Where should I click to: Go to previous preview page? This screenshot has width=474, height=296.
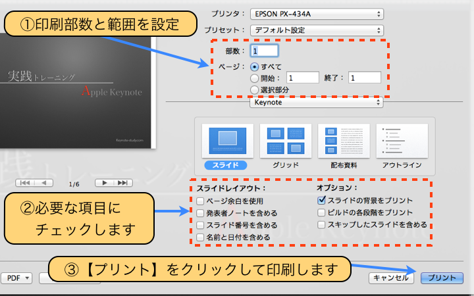(44, 183)
